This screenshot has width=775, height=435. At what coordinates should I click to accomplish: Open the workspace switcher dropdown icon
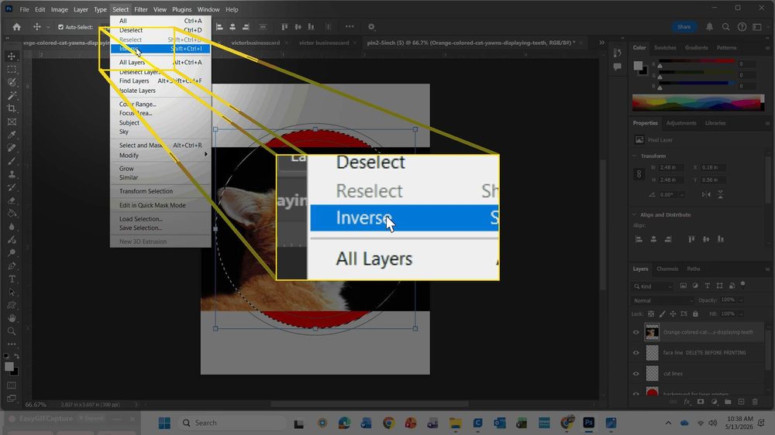757,27
